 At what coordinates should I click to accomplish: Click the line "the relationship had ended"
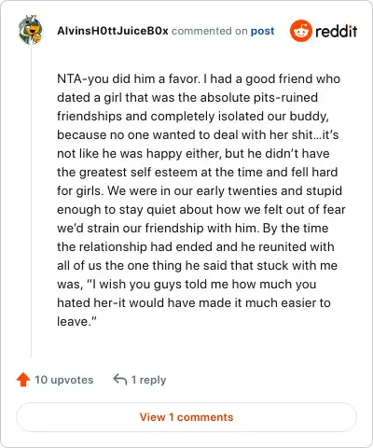point(196,246)
